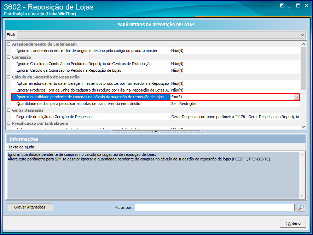This screenshot has width=313, height=235.
Task: Click Gravar Alterações button
Action: pos(30,207)
